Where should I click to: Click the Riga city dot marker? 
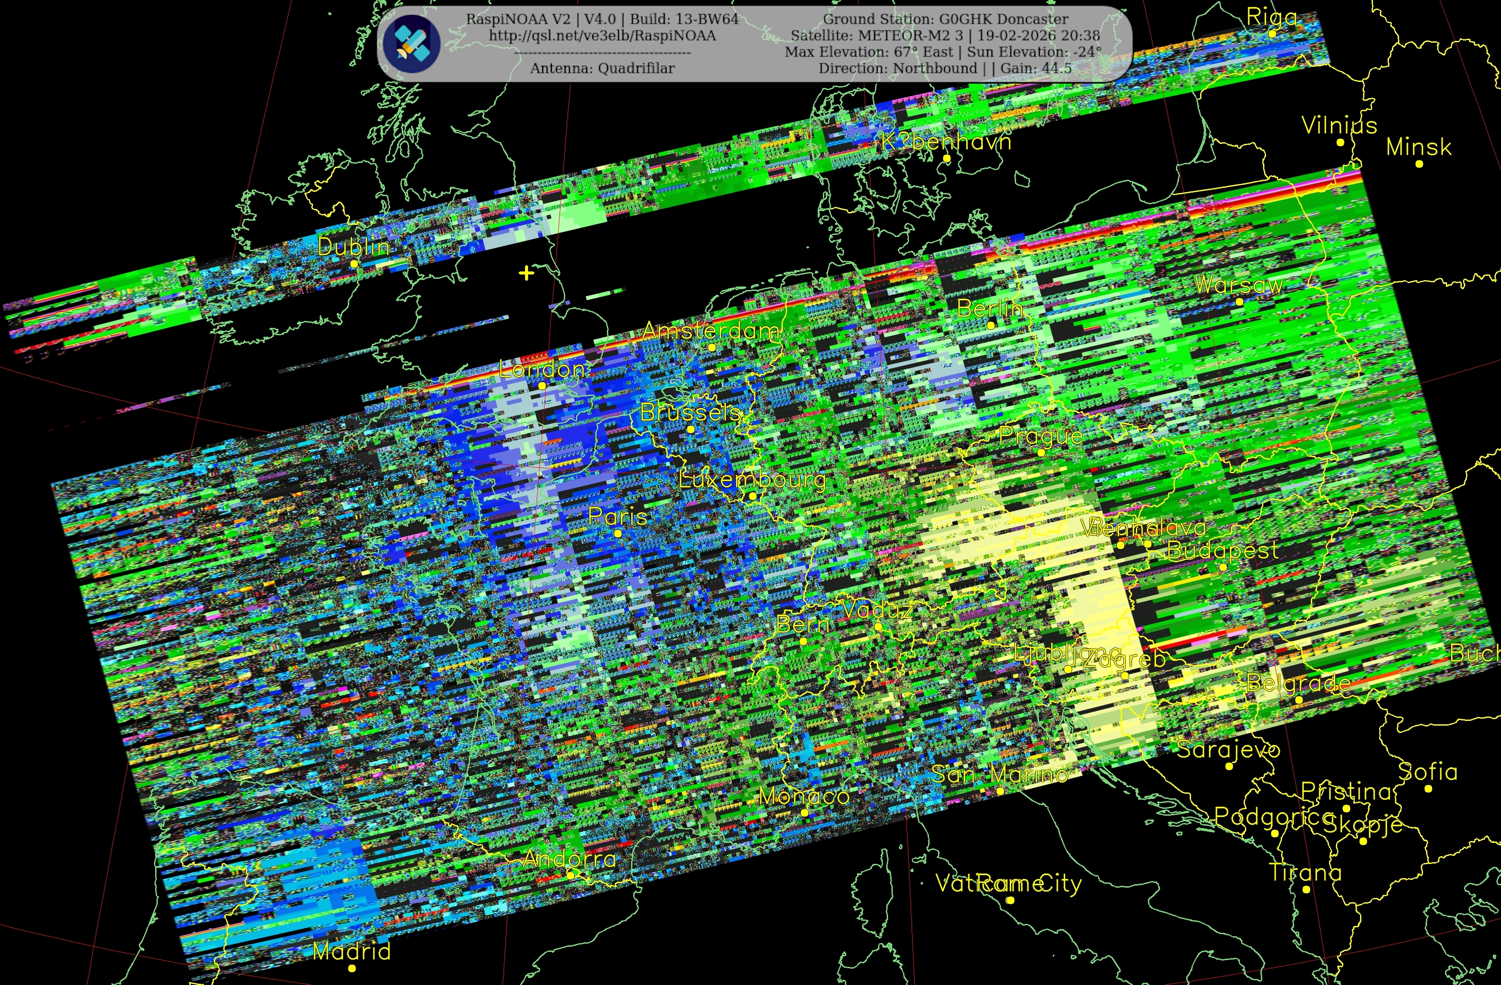[1272, 34]
